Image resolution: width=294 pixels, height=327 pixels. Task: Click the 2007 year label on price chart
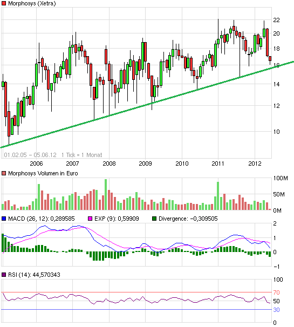pyautogui.click(x=72, y=163)
